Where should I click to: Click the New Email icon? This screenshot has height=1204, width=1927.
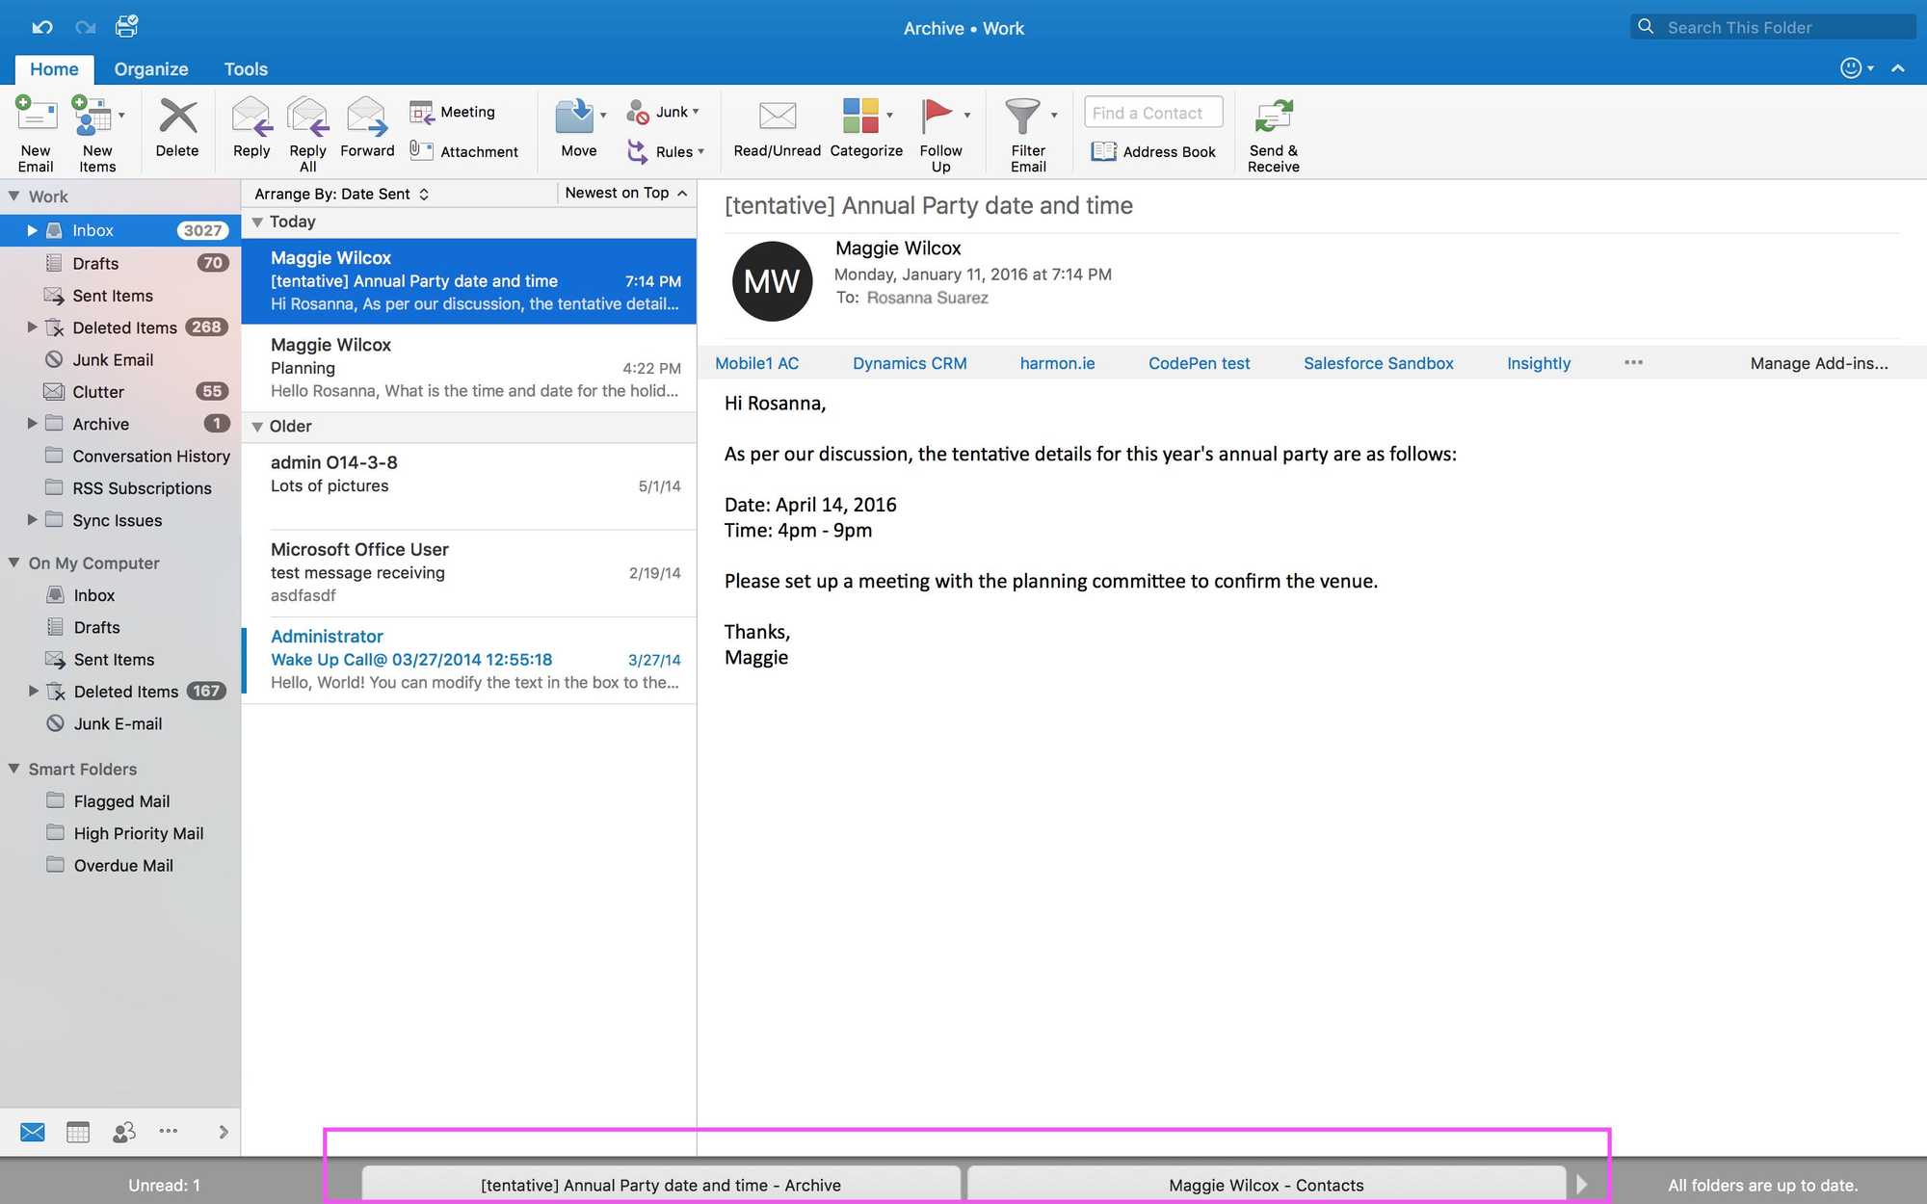coord(36,130)
